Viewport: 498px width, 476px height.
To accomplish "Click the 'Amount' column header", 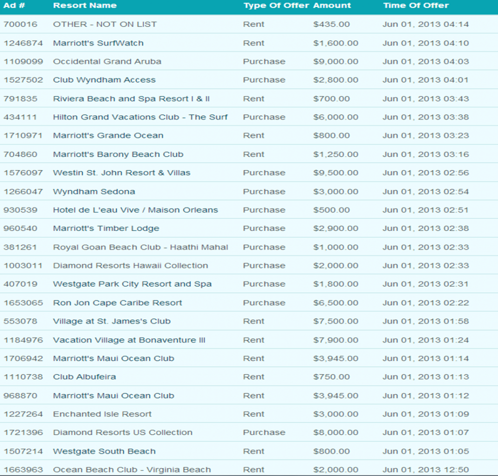I will click(x=332, y=5).
